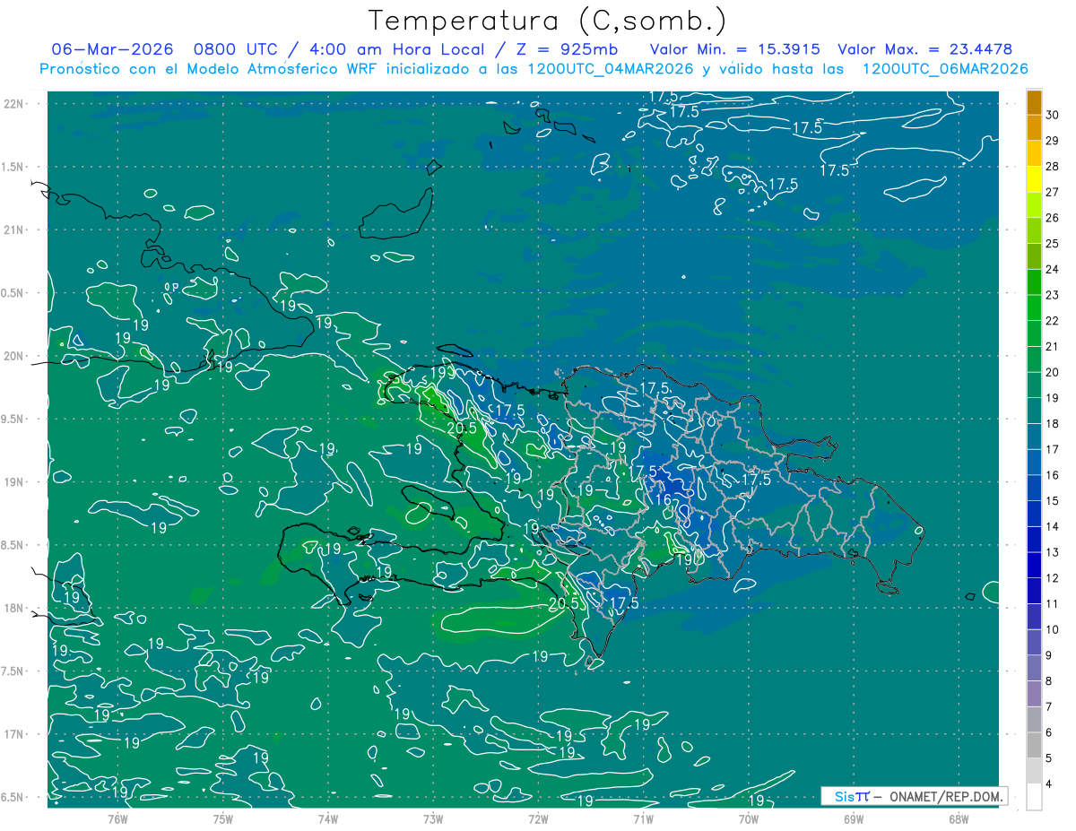Click the "18" value on the color scale
Screen dimensions: 1076x831
pos(1053,423)
